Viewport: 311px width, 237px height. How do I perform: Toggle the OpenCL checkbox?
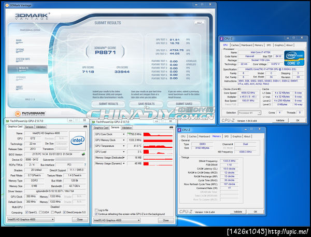click(x=27, y=212)
